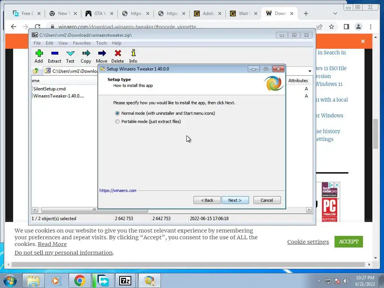Reload the winaero page in Chrome
Screen dimensions: 384x288
(37, 27)
